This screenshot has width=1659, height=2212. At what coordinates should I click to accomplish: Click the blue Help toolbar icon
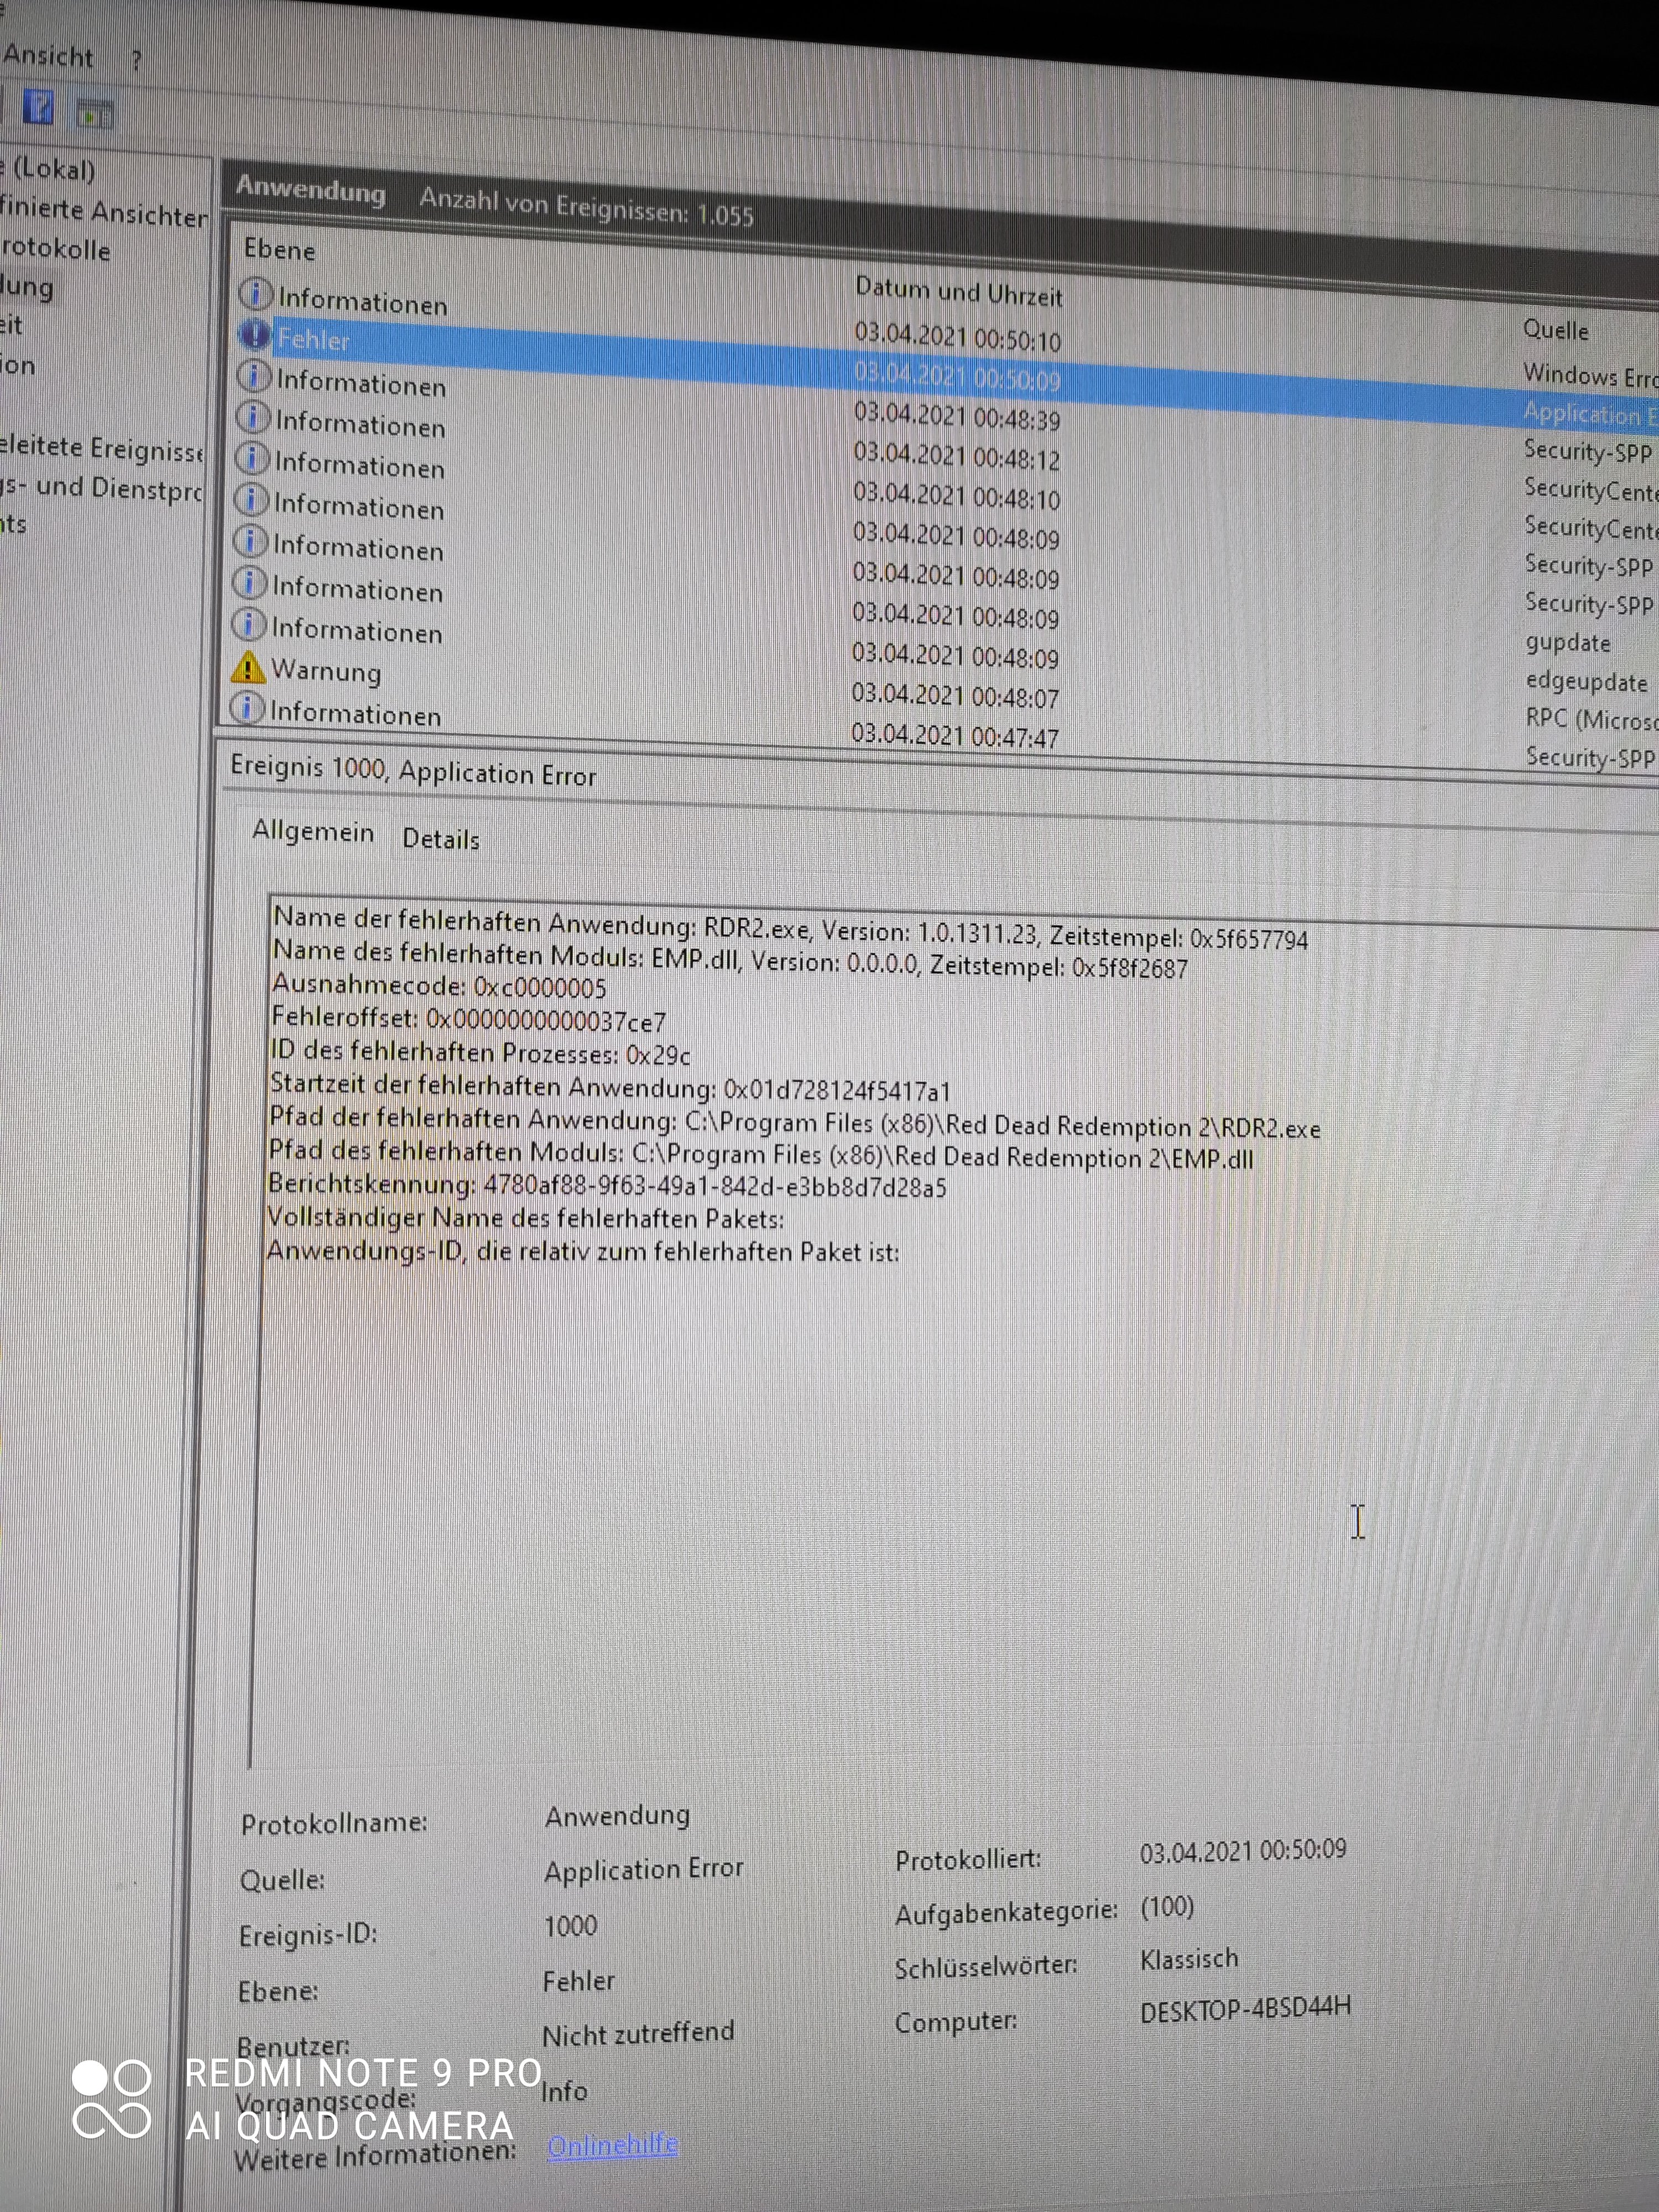[x=39, y=107]
